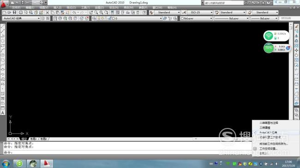300x168 pixels.
Task: Open the multileader style Standard dropdown
Action: tap(277, 12)
